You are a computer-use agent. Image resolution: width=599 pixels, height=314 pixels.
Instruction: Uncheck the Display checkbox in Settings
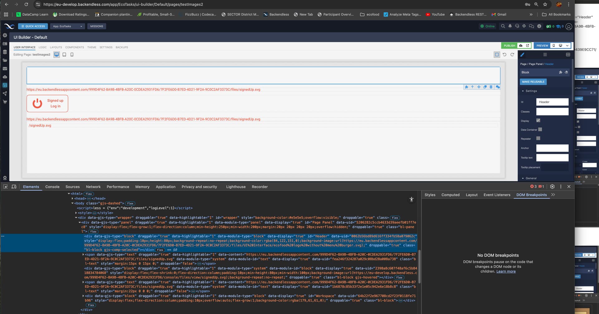tap(538, 121)
